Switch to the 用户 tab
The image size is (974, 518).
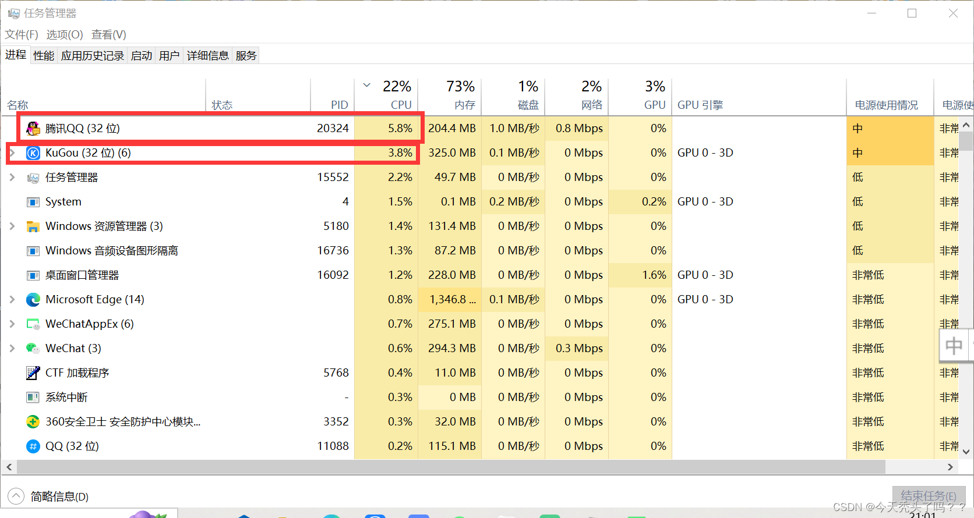coord(170,56)
